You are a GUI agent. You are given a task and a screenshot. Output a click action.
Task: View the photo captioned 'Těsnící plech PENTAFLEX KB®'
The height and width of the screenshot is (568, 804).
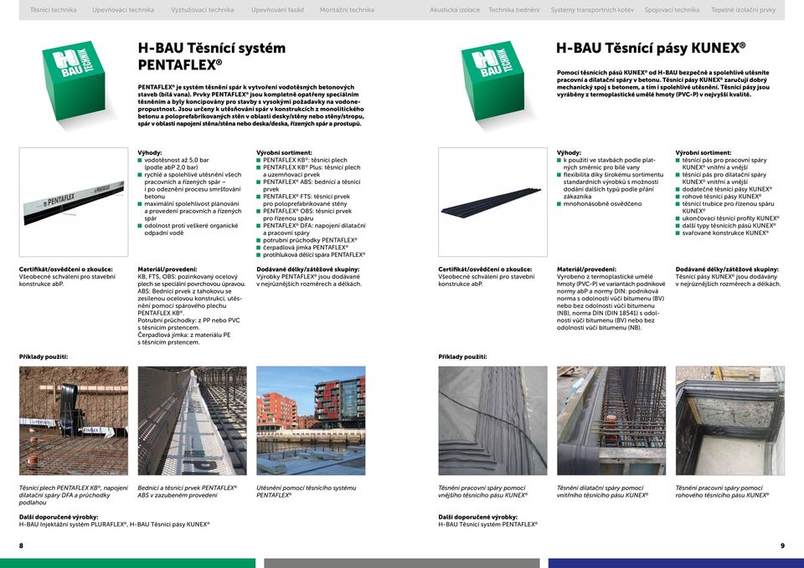click(74, 421)
